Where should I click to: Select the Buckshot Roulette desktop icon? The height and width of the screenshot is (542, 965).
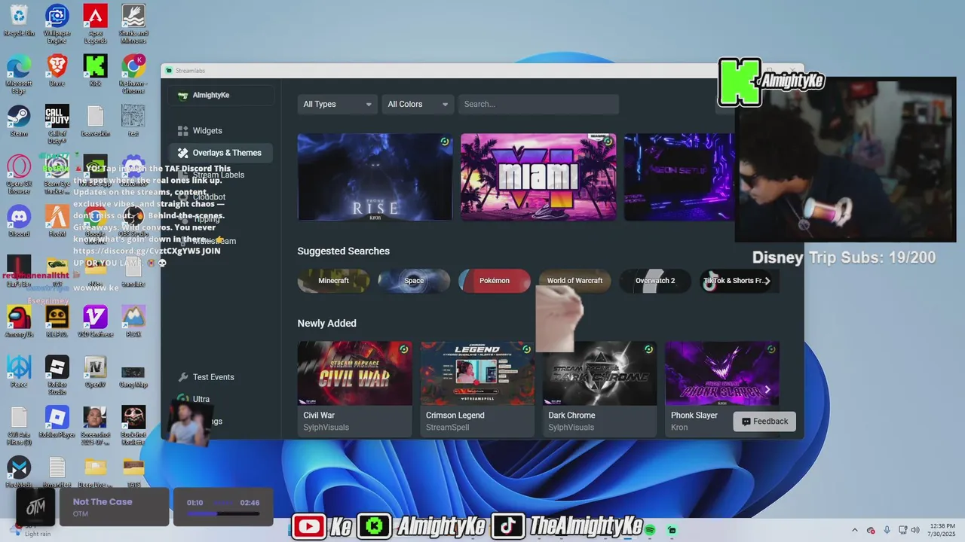click(x=133, y=425)
